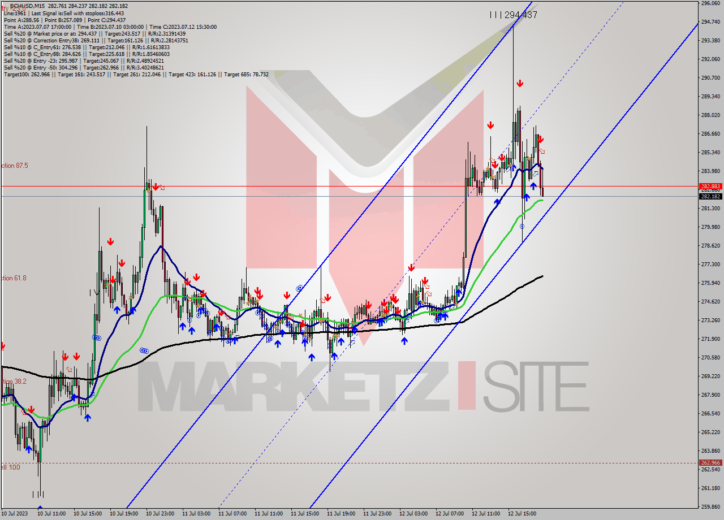724x520 pixels.
Task: Click the '12 Jul 15:00' time axis label
Action: coord(522,514)
